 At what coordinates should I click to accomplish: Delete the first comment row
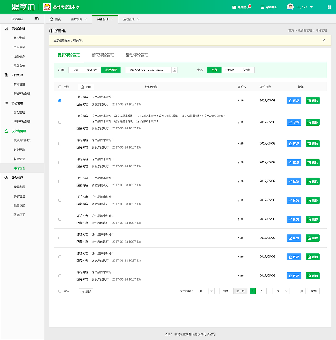(313, 101)
